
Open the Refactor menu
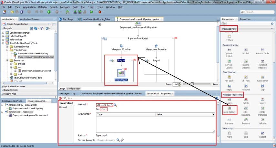click(x=43, y=7)
